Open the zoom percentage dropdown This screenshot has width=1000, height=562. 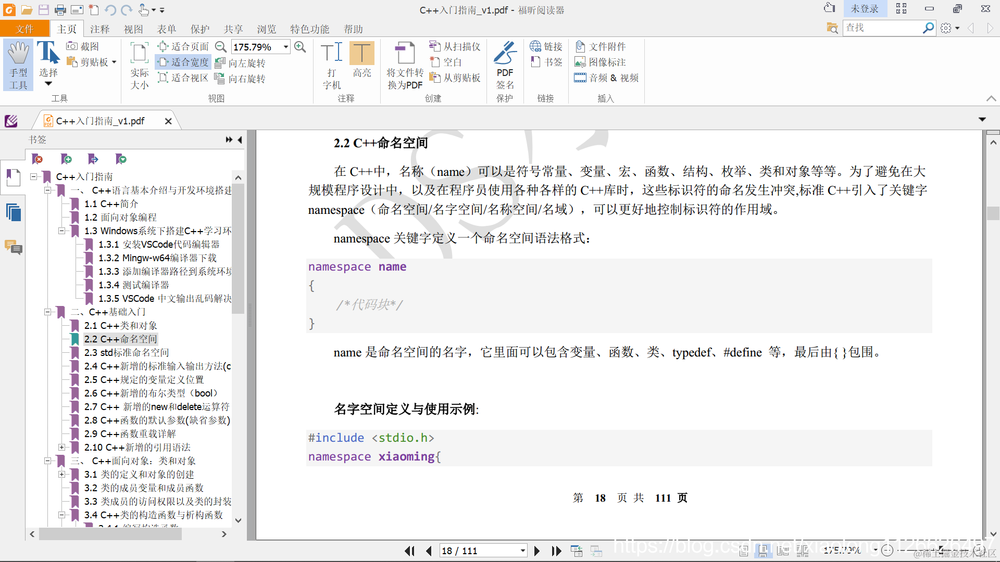286,47
